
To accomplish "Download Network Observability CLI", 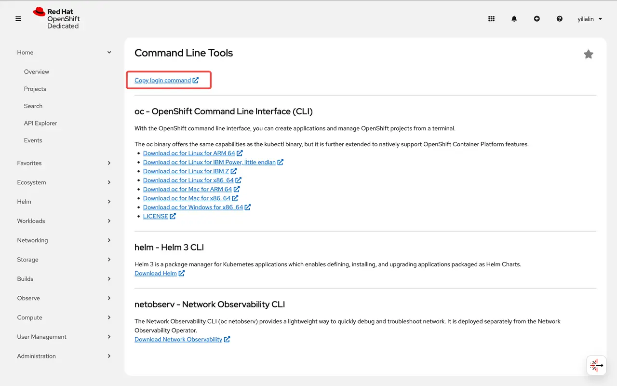I will click(x=179, y=339).
